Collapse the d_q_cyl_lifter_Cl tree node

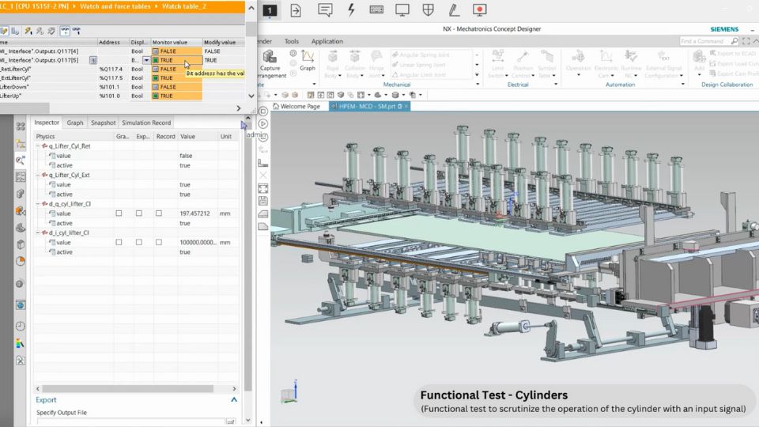(x=38, y=204)
